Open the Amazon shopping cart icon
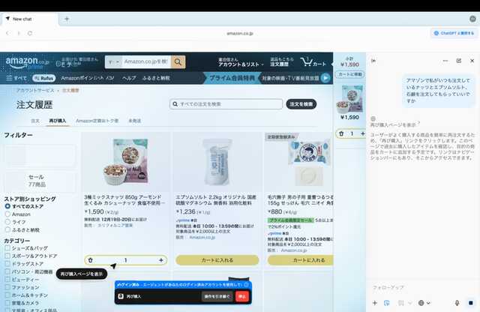Screen dimensions: 480x312 tap(312, 61)
